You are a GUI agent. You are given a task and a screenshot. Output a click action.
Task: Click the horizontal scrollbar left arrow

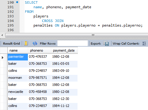[2, 35]
